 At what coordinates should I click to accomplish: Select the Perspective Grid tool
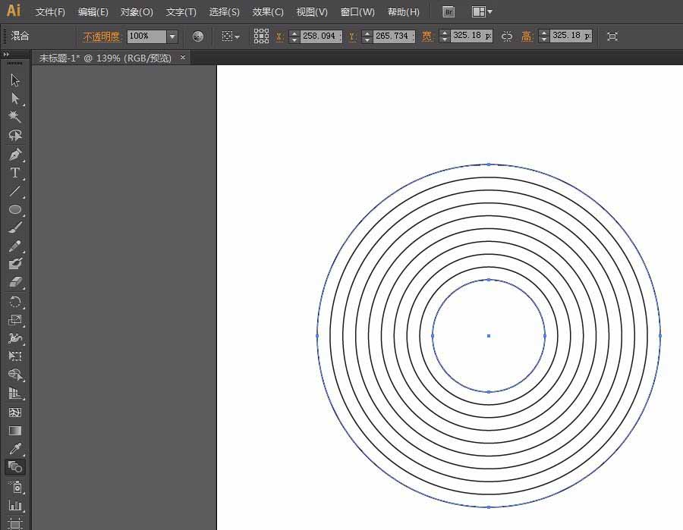pos(15,394)
